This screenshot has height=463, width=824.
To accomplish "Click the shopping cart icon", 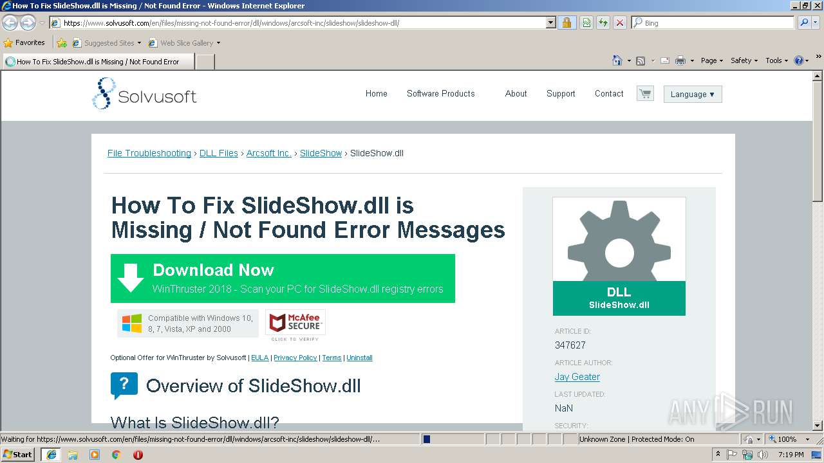I will tap(645, 93).
